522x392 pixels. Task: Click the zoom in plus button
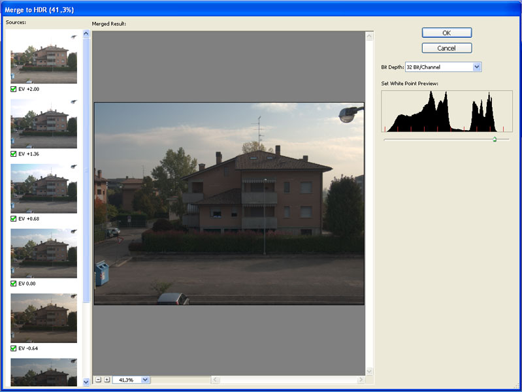point(107,380)
